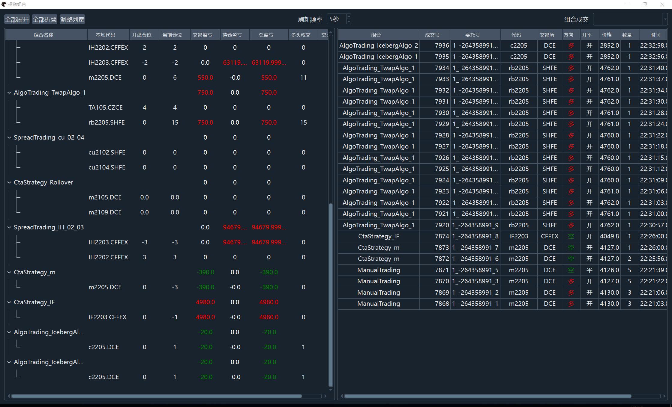Decrease refresh rate using spinner down arrow
This screenshot has height=407, width=672.
349,22
